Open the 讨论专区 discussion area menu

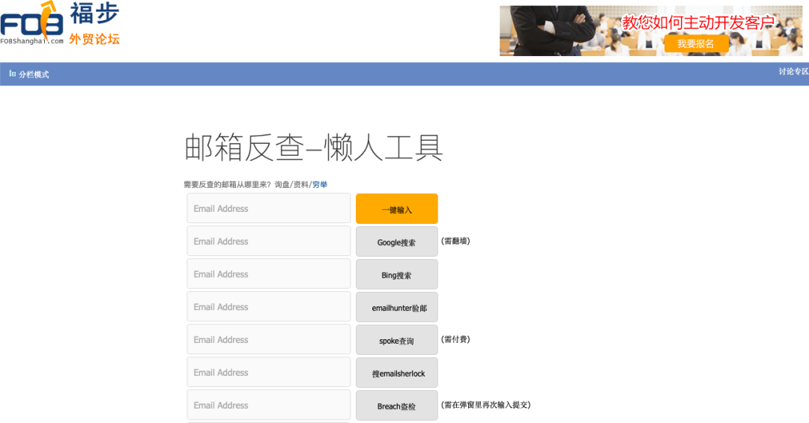[x=793, y=72]
